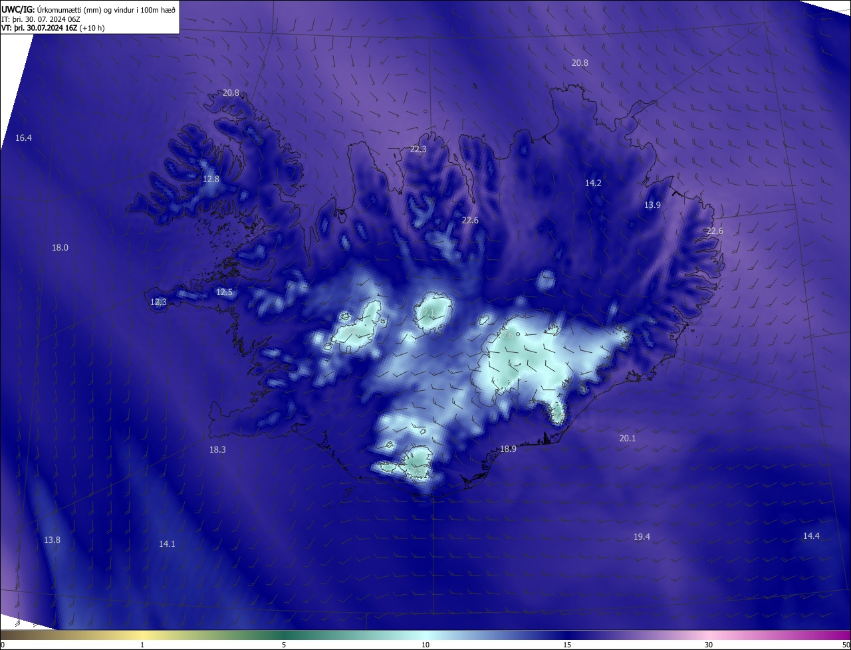Click the 18.0 value over the ocean
The width and height of the screenshot is (851, 650).
(x=60, y=247)
